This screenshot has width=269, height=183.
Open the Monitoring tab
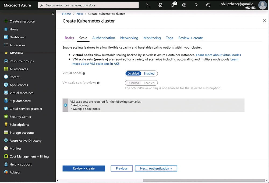point(152,38)
